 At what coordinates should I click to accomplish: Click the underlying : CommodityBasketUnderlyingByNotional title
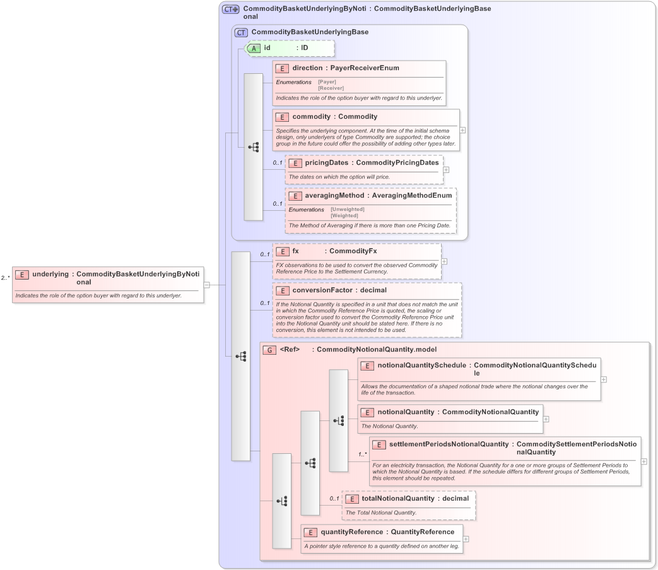point(116,278)
